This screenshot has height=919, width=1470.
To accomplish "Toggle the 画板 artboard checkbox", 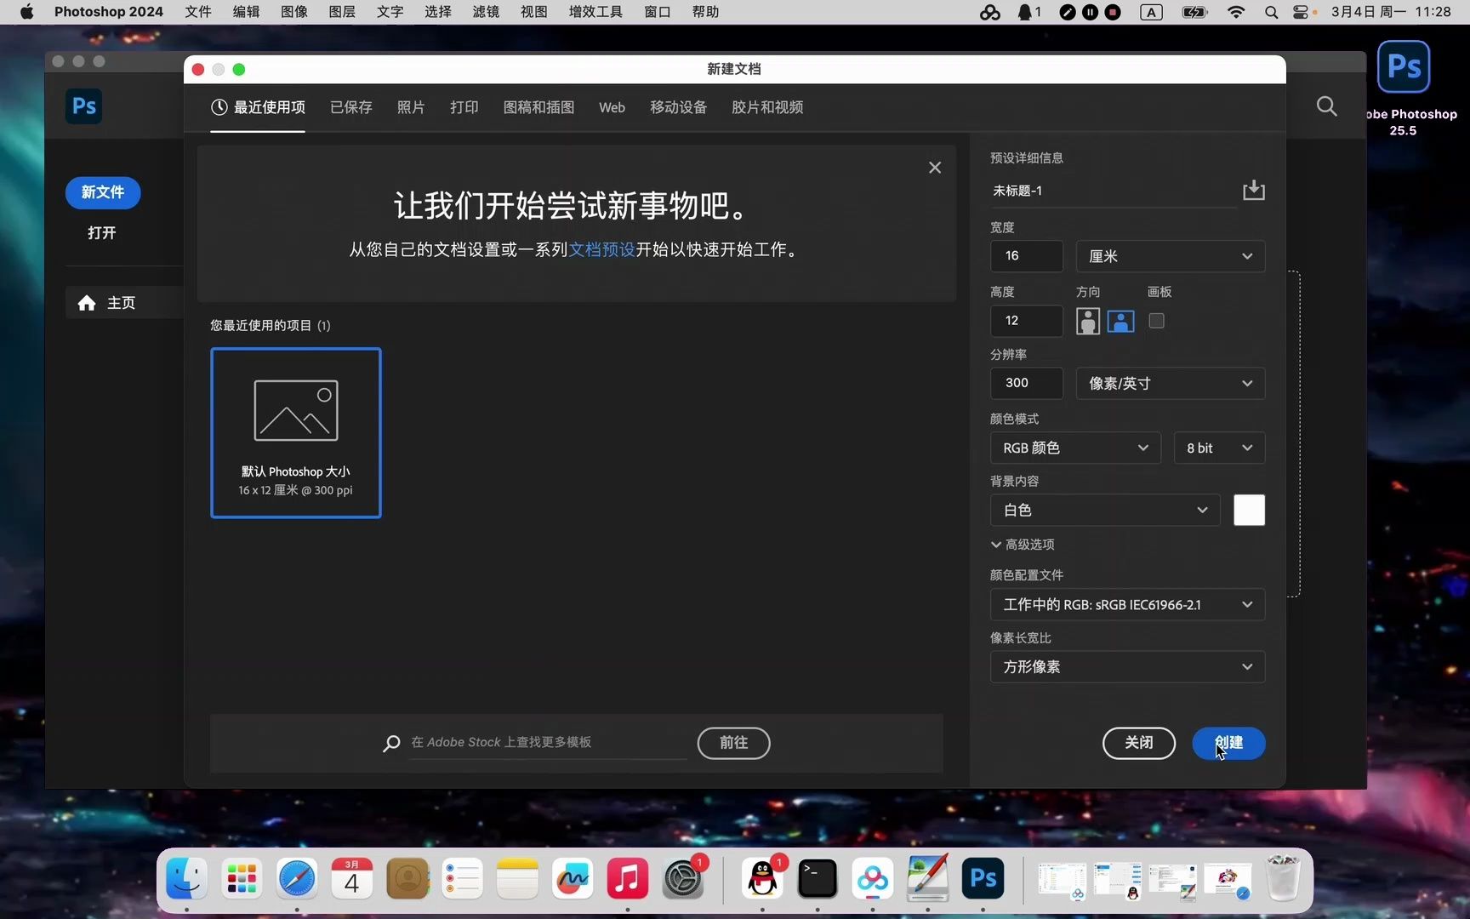I will tap(1156, 321).
